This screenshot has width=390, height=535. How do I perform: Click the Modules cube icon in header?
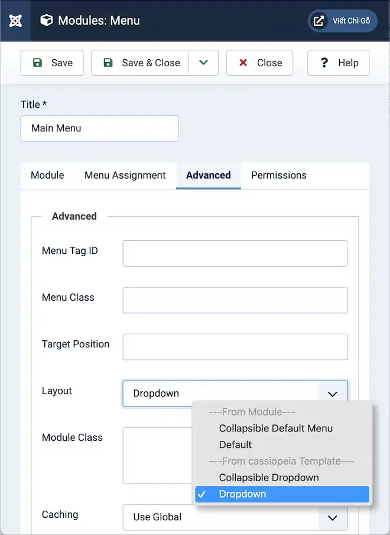[46, 21]
